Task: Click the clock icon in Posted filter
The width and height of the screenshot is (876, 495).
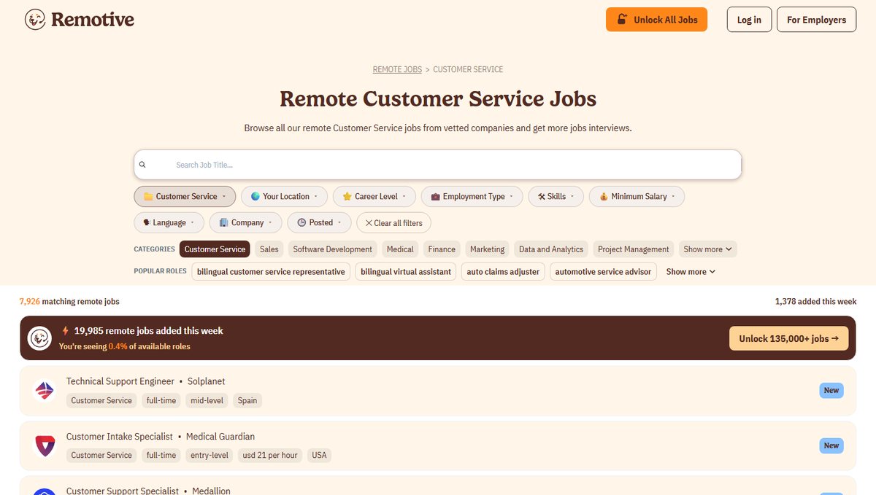Action: (301, 223)
